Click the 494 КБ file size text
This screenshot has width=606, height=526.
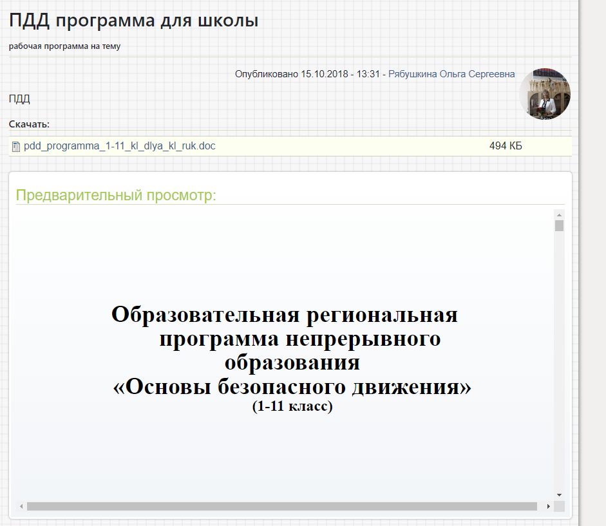pos(506,146)
